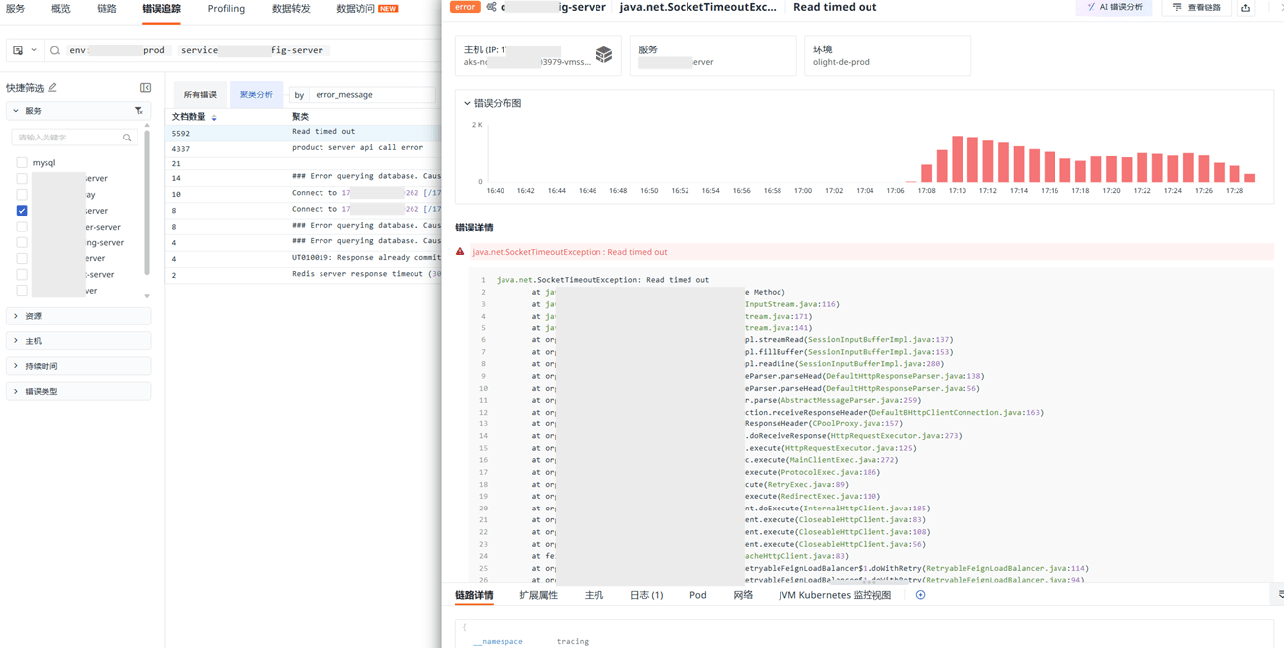Viewport: 1284px width, 648px height.
Task: Click the AI 错误分析 button
Action: [x=1114, y=8]
